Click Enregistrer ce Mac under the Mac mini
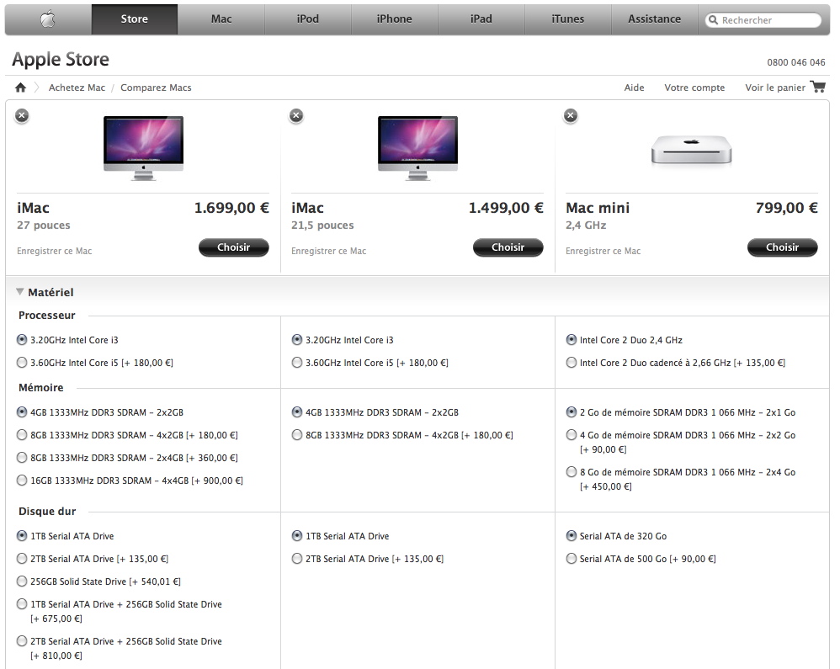The height and width of the screenshot is (669, 840). pyautogui.click(x=603, y=251)
